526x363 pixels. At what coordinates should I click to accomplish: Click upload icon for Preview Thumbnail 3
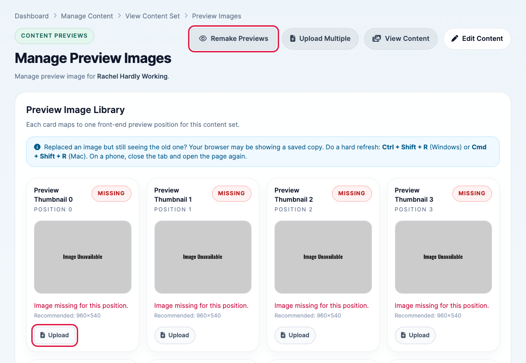click(x=403, y=335)
